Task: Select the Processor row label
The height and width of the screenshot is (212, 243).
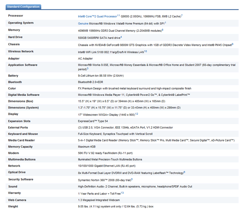Action: click(x=16, y=16)
